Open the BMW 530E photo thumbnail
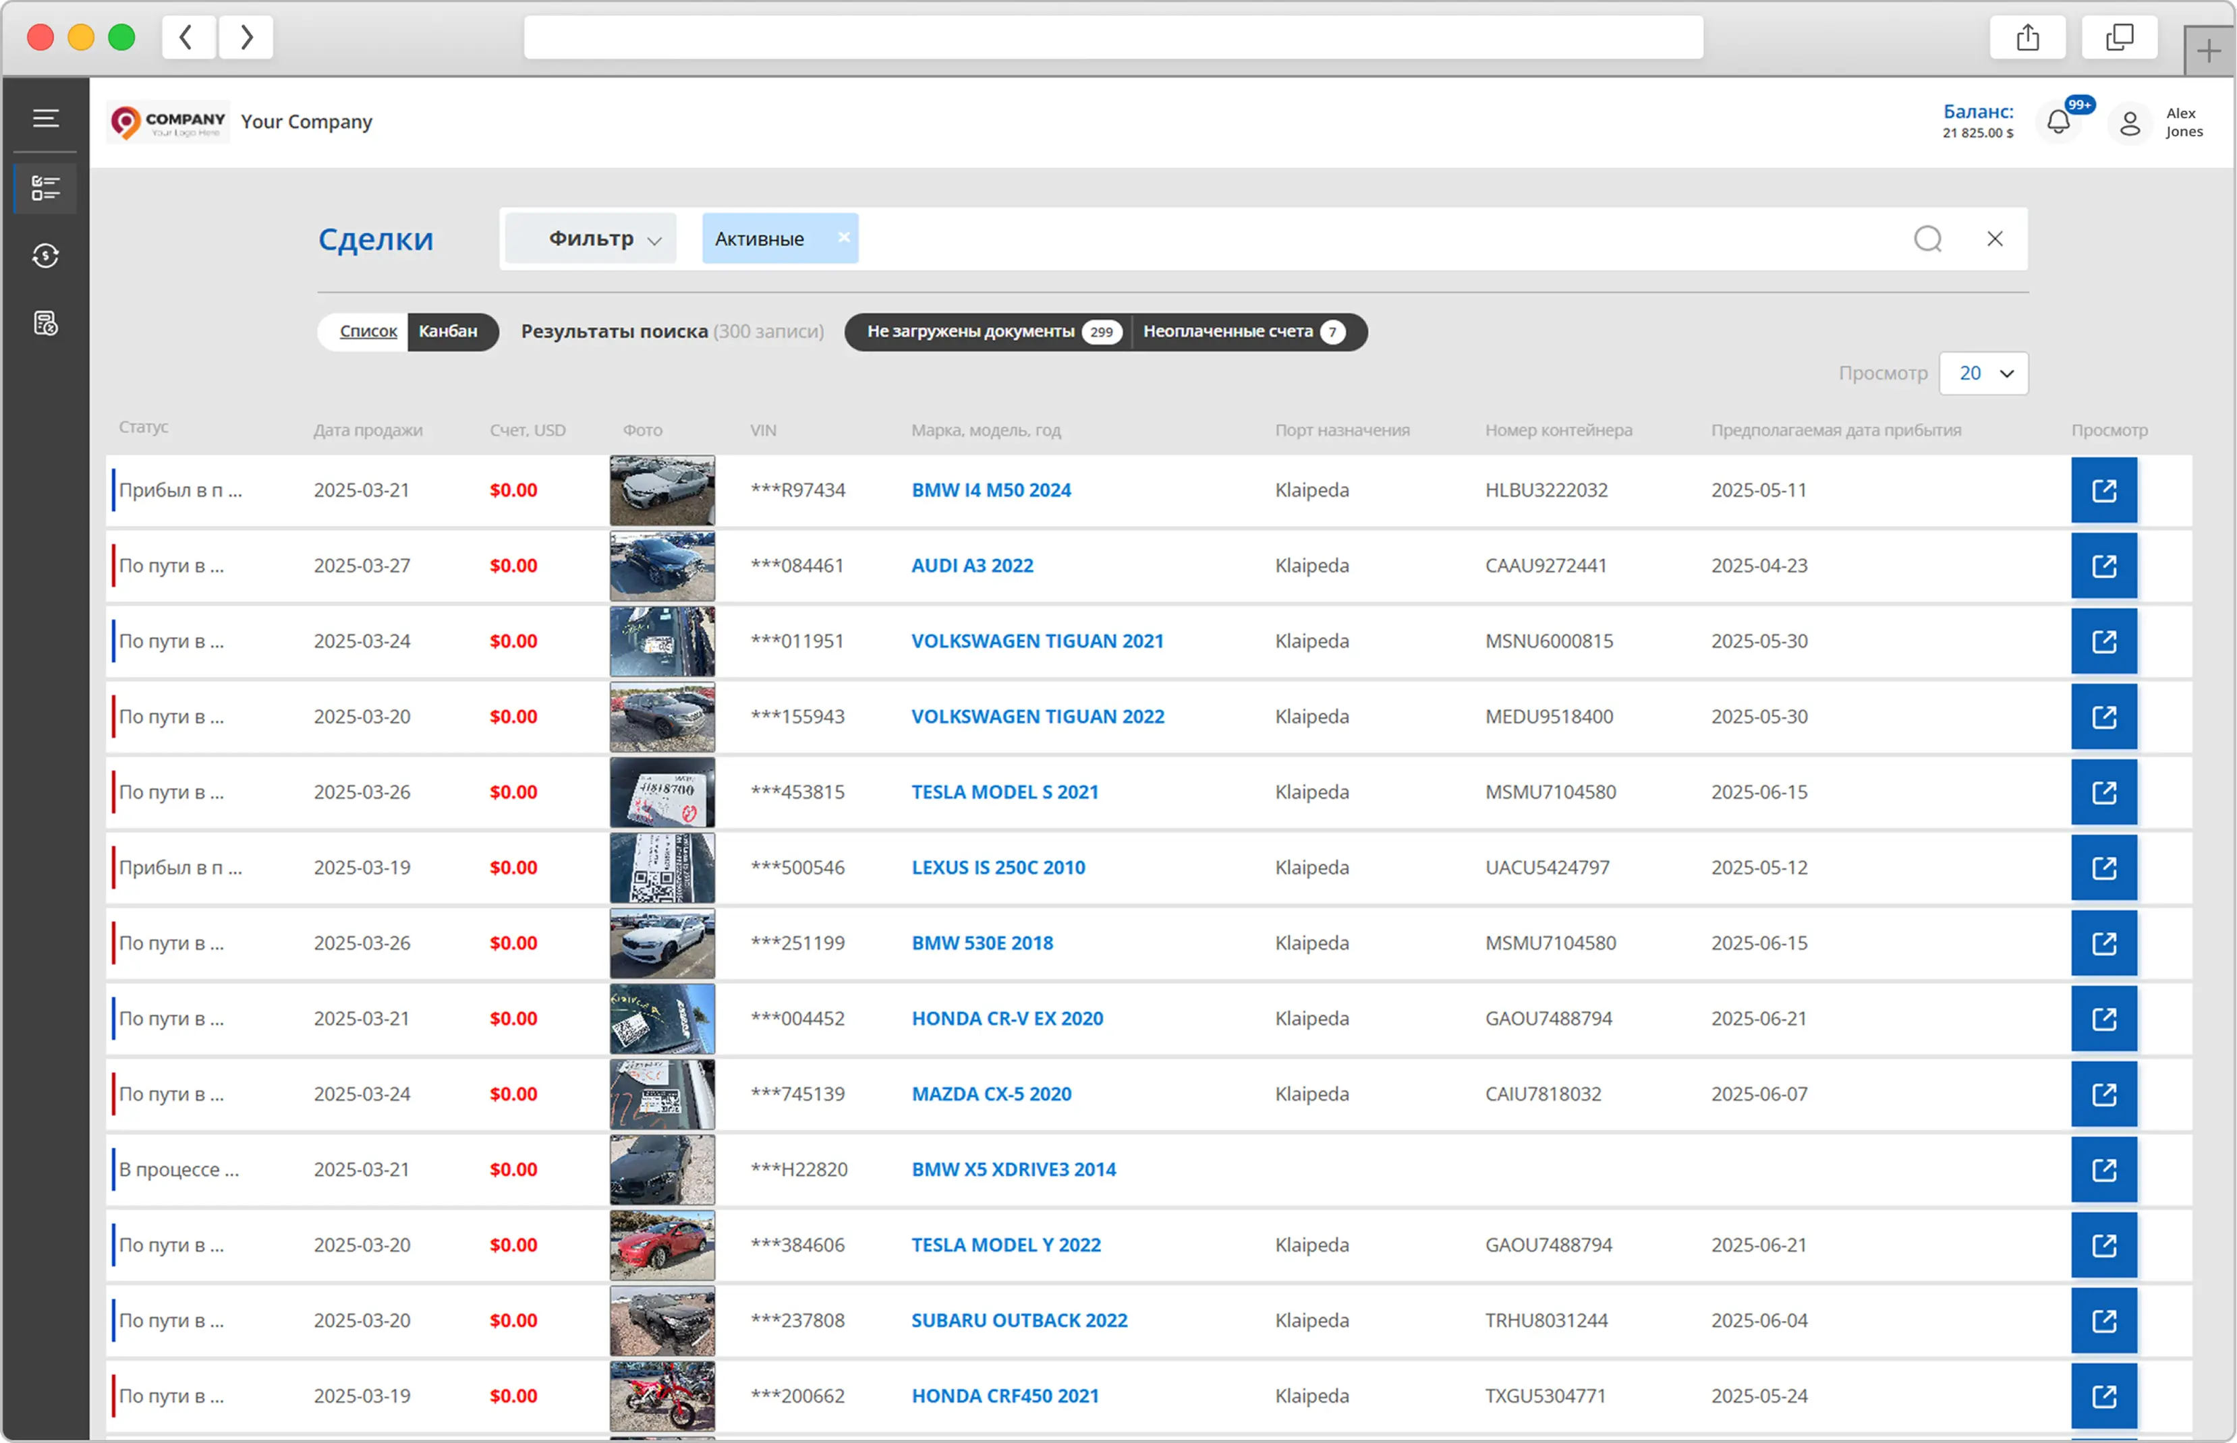The image size is (2237, 1443). pyautogui.click(x=662, y=943)
